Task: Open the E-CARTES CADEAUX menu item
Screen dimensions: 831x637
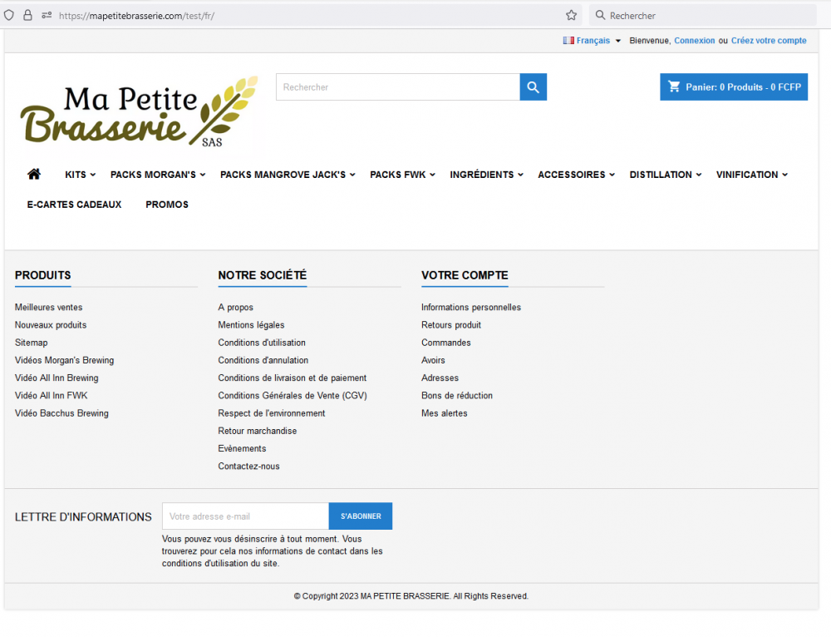Action: (74, 205)
